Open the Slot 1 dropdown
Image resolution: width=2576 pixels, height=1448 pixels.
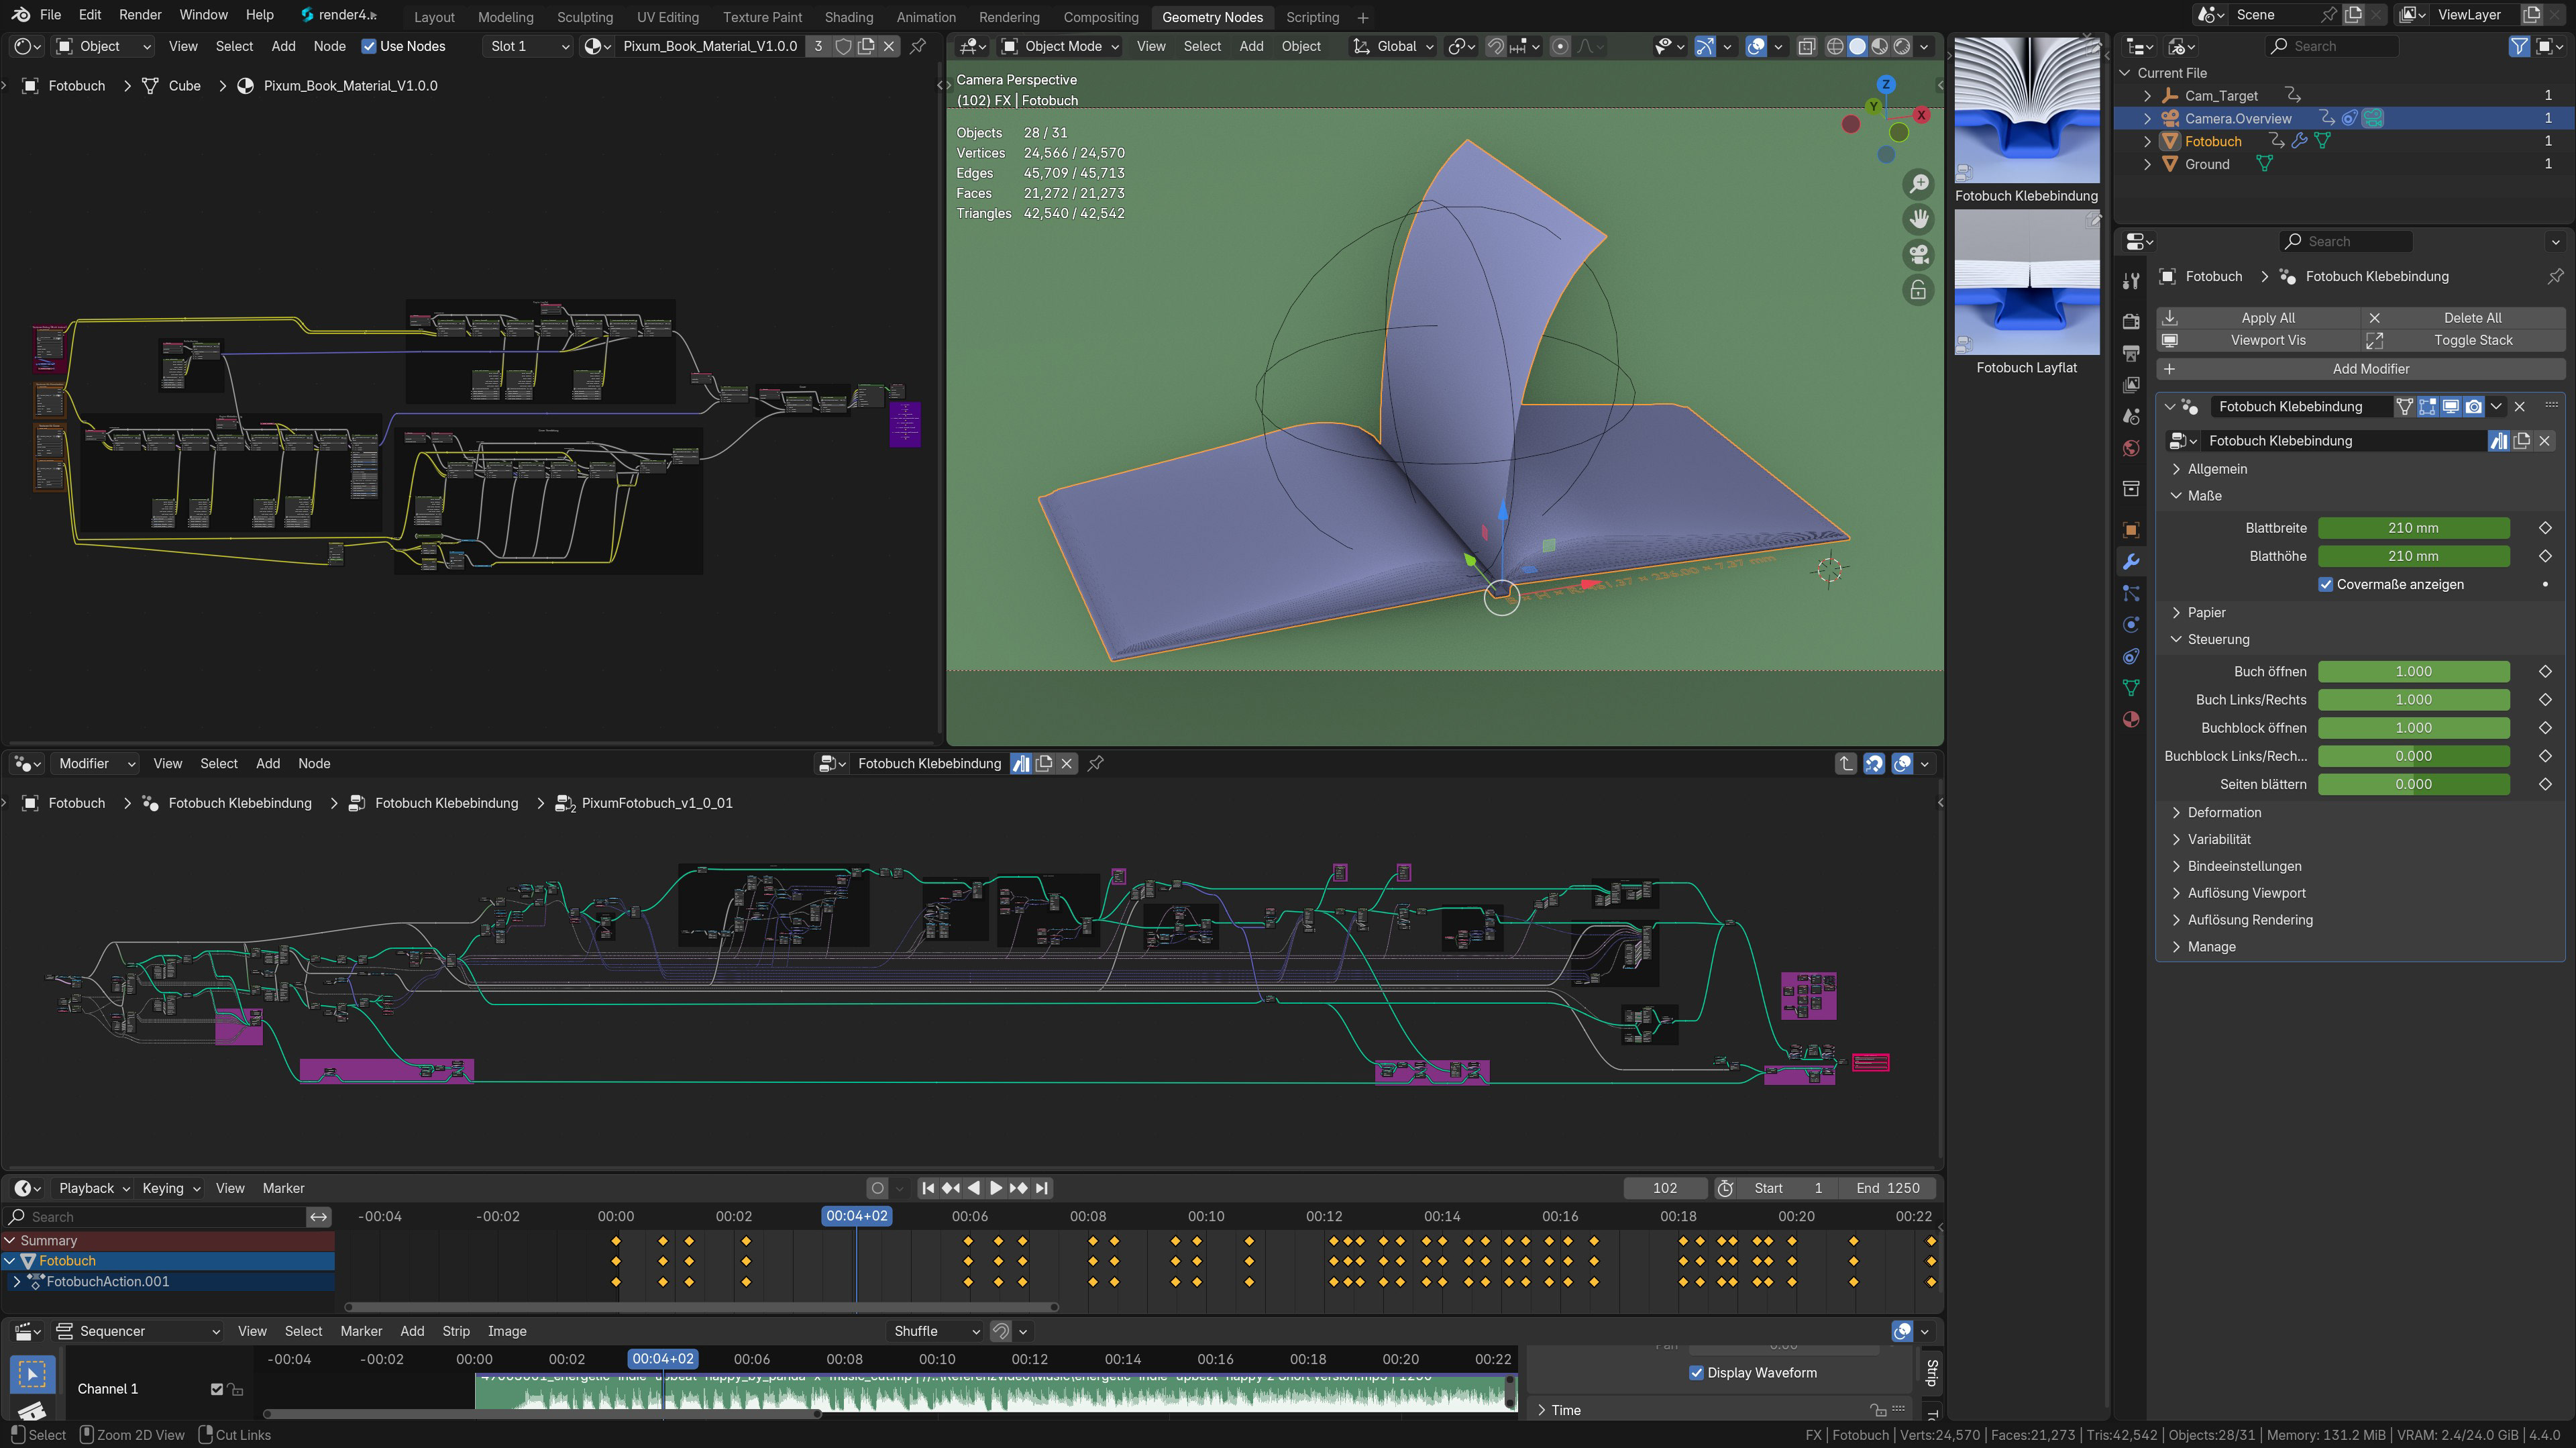529,46
